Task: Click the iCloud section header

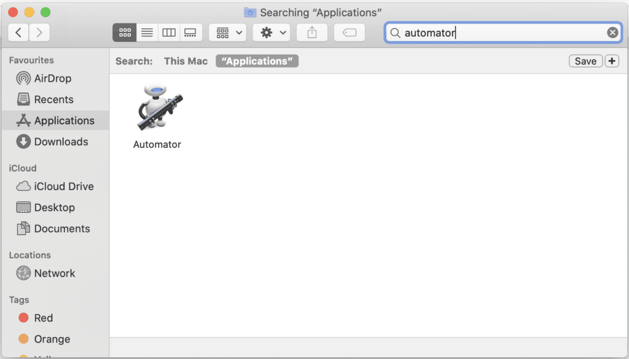Action: pos(23,168)
